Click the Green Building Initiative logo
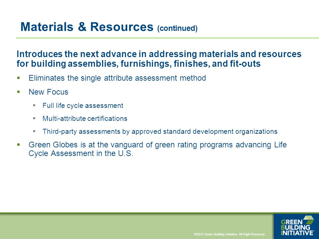The height and width of the screenshot is (239, 319). coord(296,226)
